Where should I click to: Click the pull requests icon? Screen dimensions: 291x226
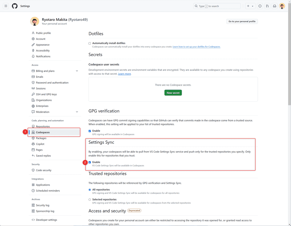click(267, 6)
